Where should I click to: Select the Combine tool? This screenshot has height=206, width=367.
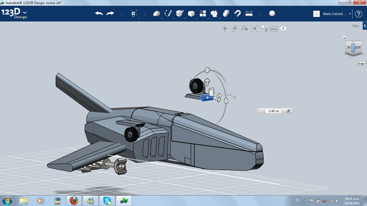click(226, 13)
